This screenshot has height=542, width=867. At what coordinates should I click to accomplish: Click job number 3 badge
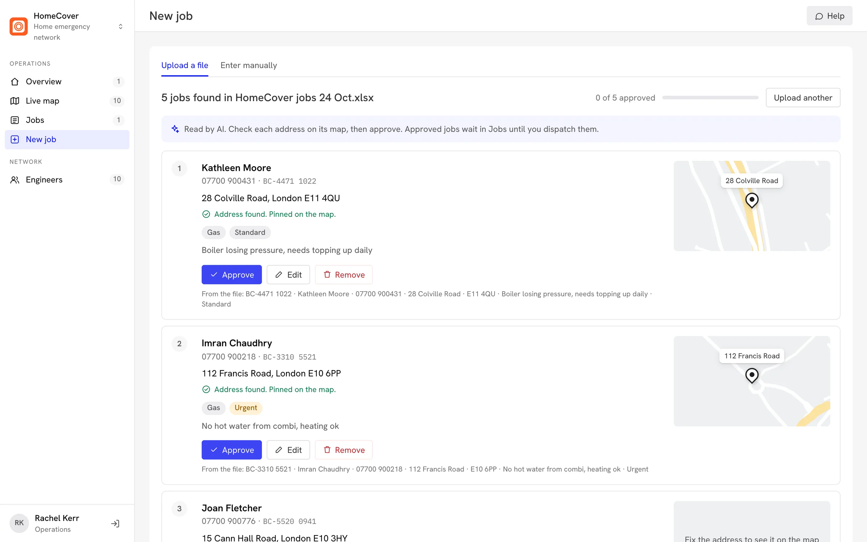point(179,509)
